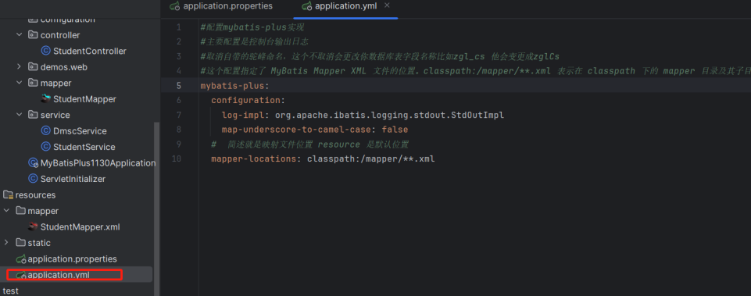Click the application.properties tab spring icon
Viewport: 751px width, 296px height.
pos(175,7)
